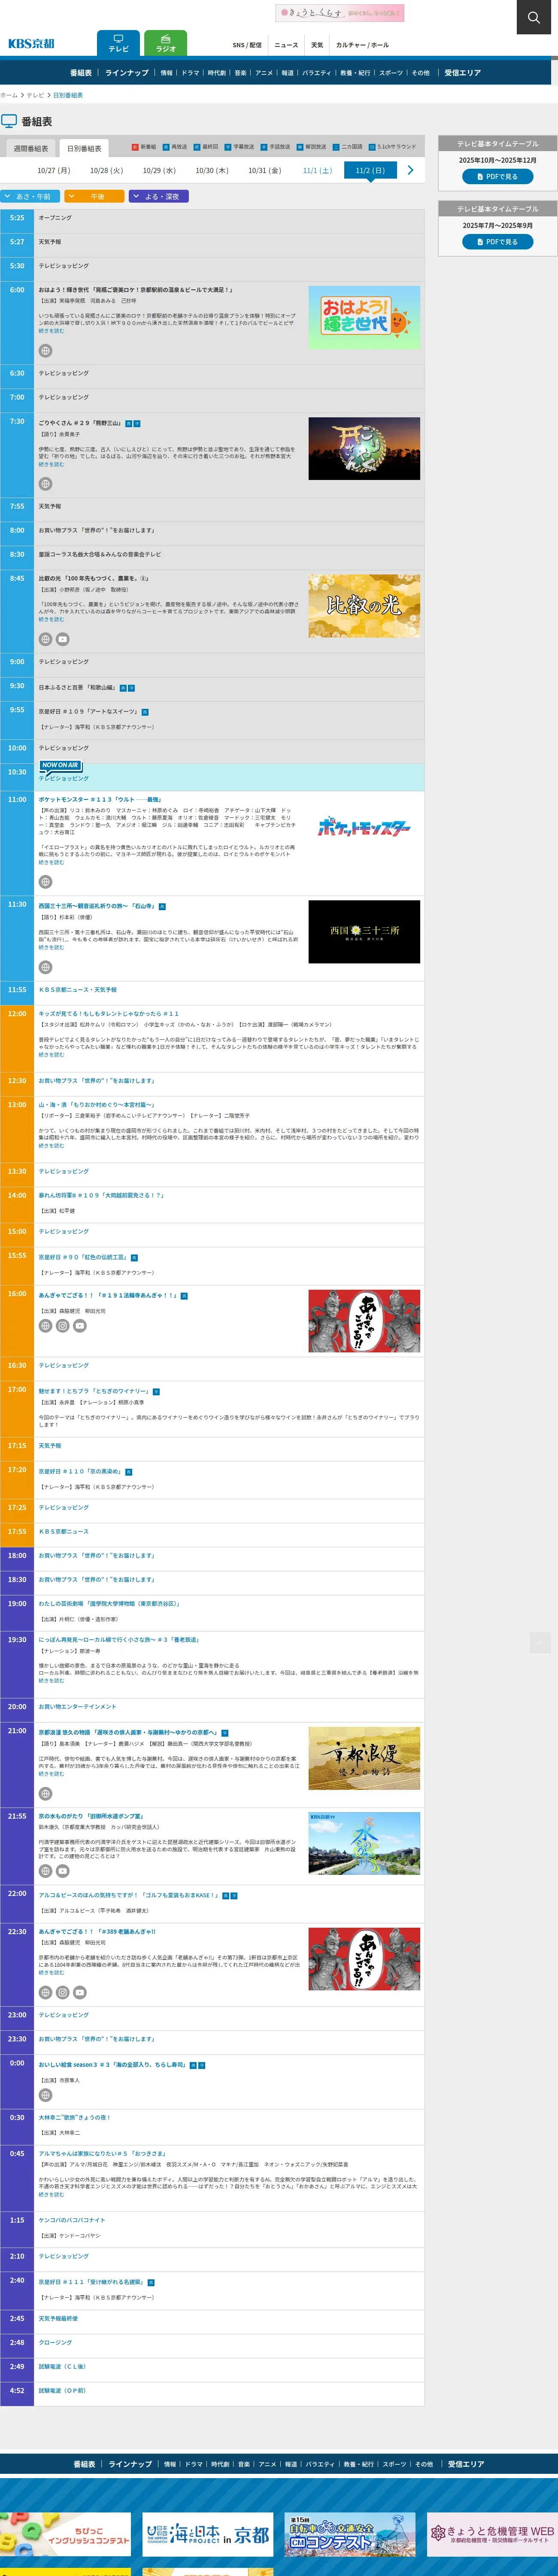Open the 天気 menu item
The height and width of the screenshot is (2576, 558).
tap(317, 45)
